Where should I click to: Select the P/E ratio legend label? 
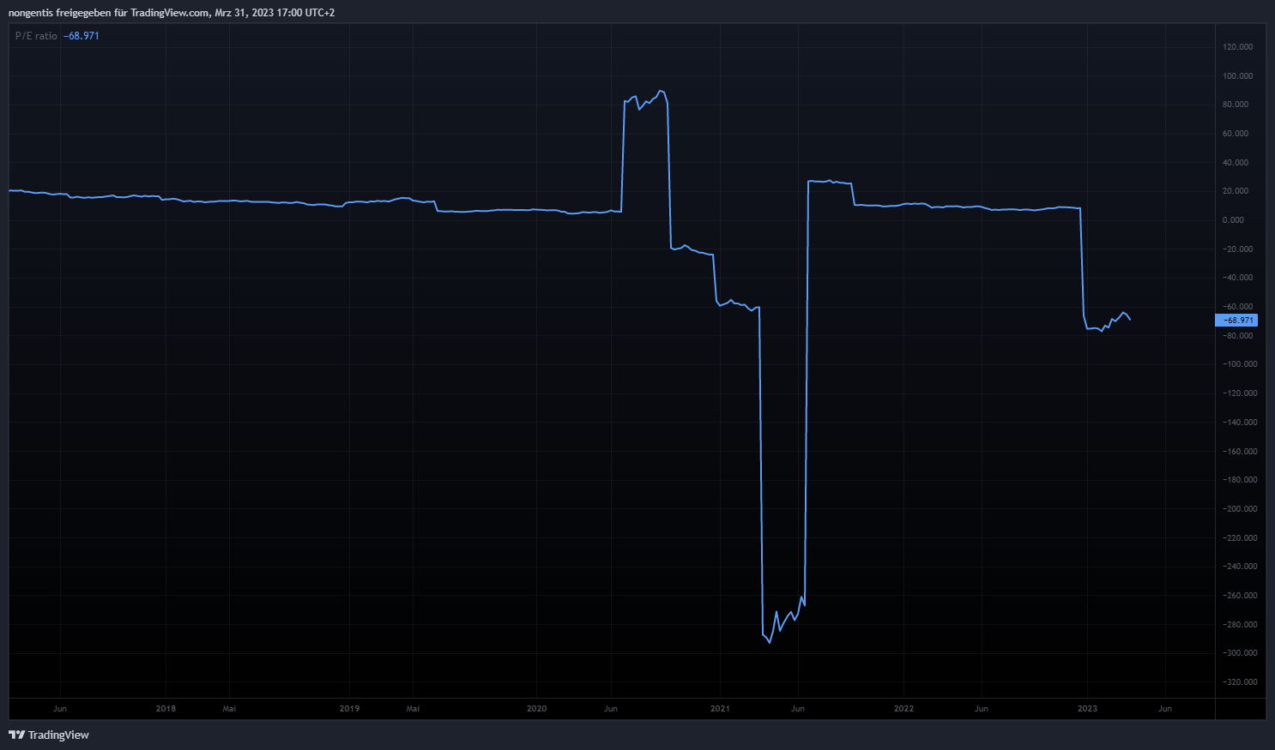pos(36,36)
